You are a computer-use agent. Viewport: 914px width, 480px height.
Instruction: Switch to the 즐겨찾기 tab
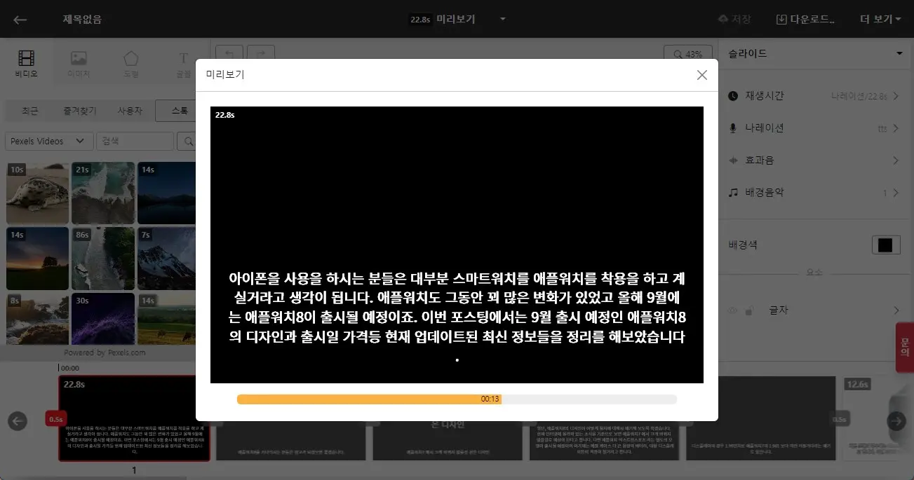tap(81, 111)
